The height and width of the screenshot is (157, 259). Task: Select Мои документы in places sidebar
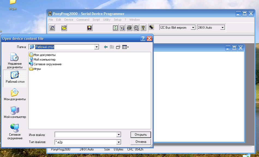click(x=15, y=95)
